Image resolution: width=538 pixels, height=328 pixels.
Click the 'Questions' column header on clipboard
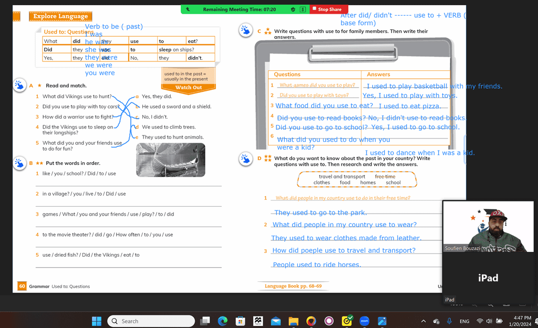click(x=287, y=75)
